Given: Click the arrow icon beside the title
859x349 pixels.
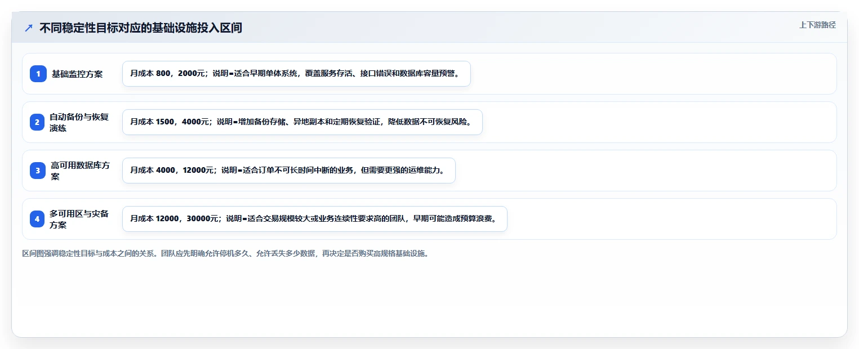Looking at the screenshot, I should click(29, 28).
